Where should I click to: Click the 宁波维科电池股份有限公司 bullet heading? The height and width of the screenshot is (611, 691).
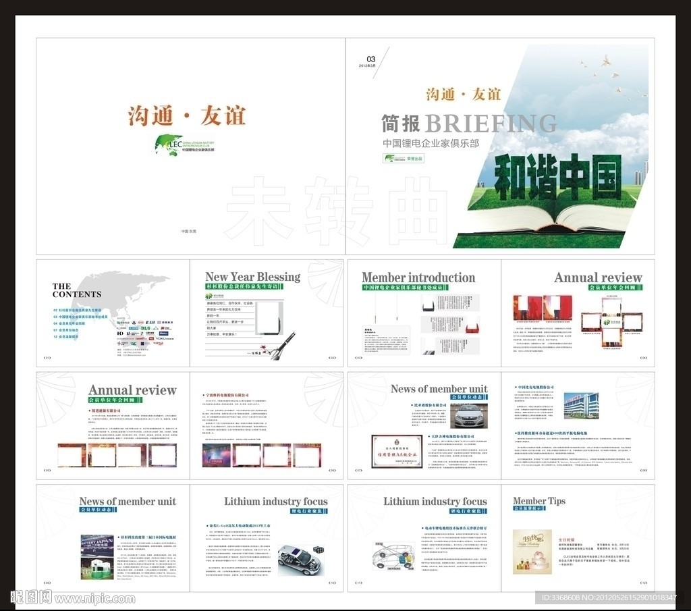[227, 396]
